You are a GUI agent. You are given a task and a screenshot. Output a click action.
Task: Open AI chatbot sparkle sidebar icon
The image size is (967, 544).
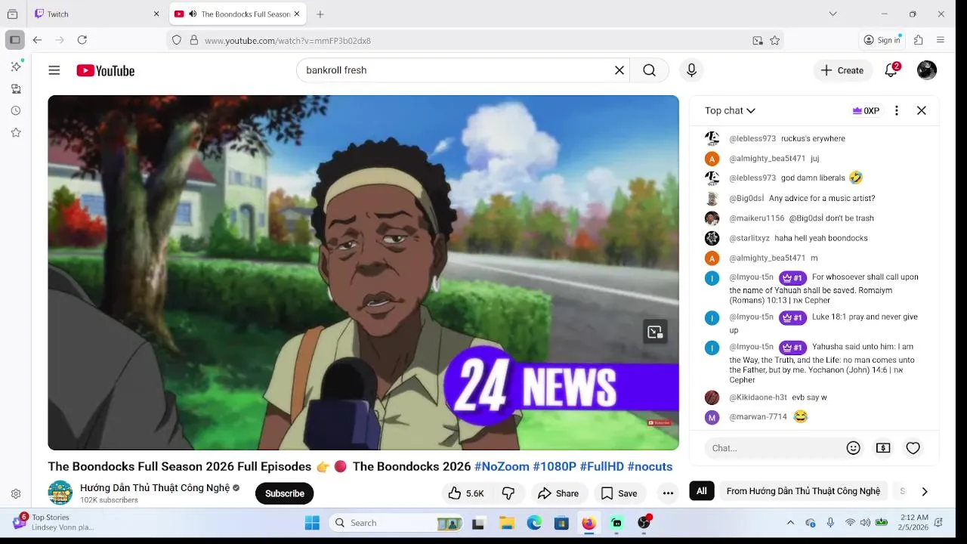click(16, 66)
